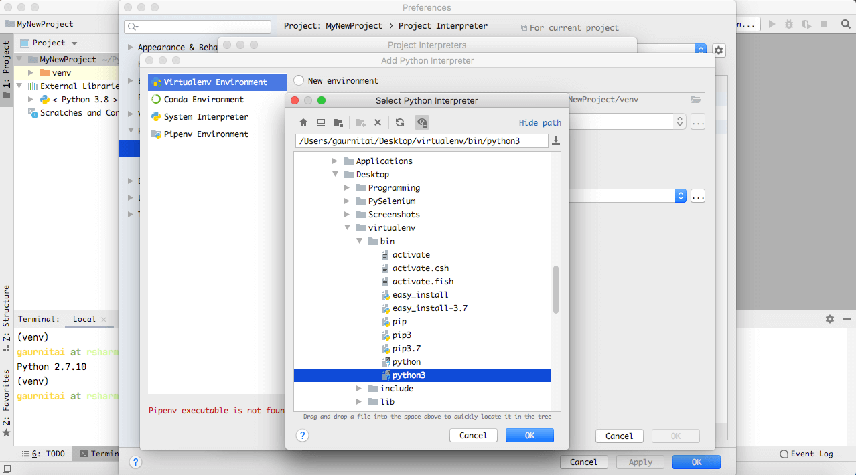Collapse the virtualenv folder
The width and height of the screenshot is (856, 475).
click(x=347, y=228)
